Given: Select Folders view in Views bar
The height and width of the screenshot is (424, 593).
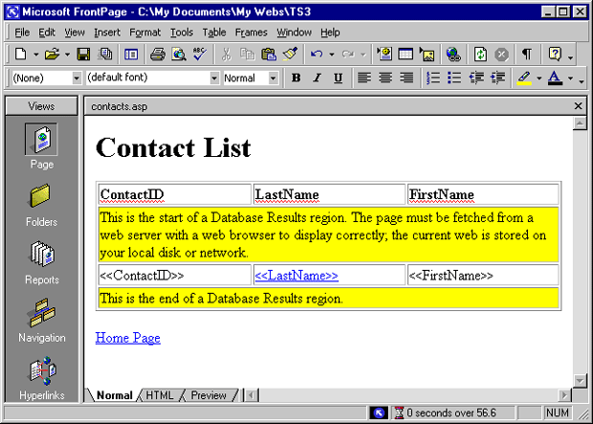Looking at the screenshot, I should (41, 206).
